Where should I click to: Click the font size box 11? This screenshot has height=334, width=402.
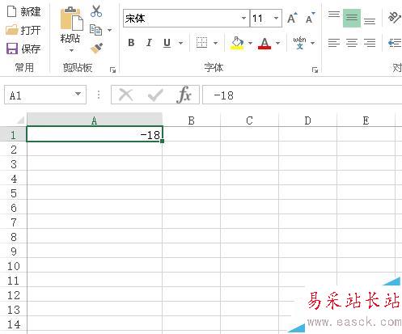[261, 19]
